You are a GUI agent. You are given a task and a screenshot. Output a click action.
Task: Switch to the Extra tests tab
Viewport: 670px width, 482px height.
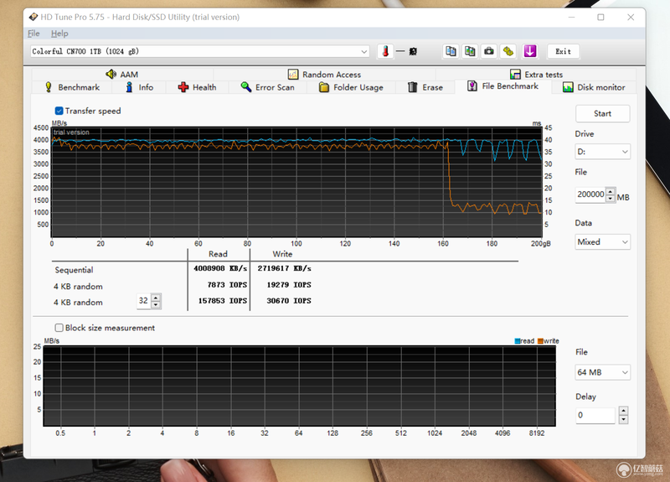(x=536, y=75)
